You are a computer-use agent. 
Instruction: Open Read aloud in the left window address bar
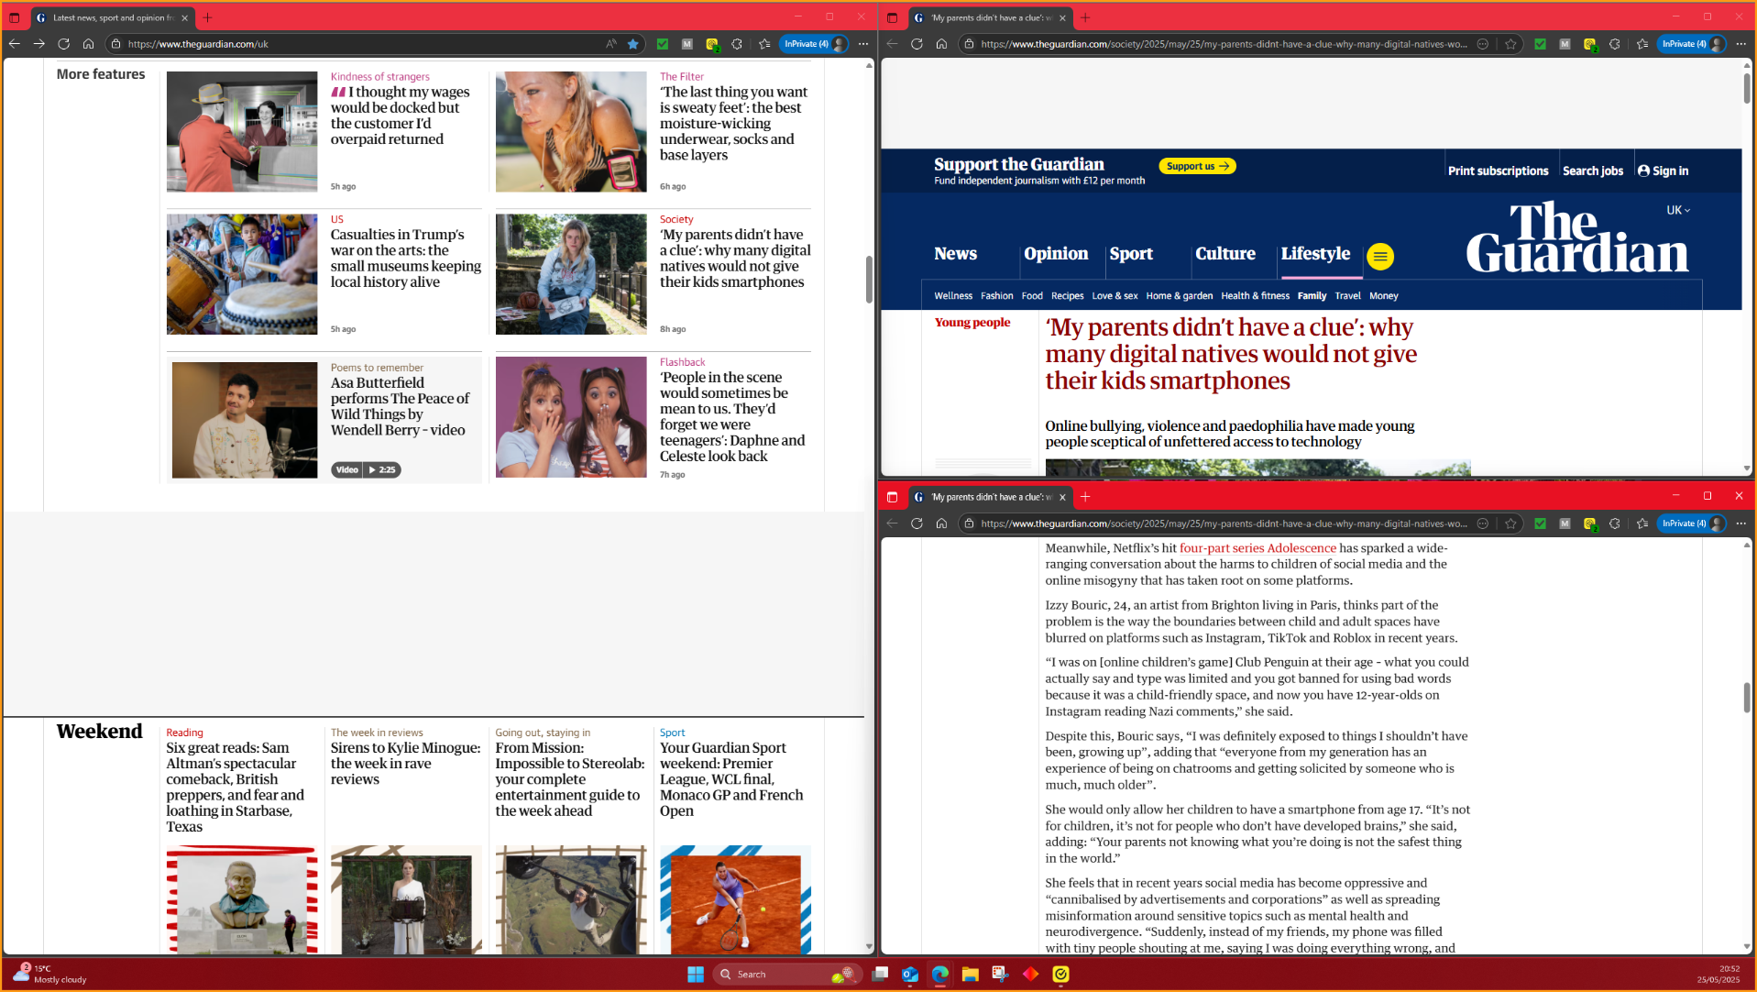pyautogui.click(x=610, y=44)
